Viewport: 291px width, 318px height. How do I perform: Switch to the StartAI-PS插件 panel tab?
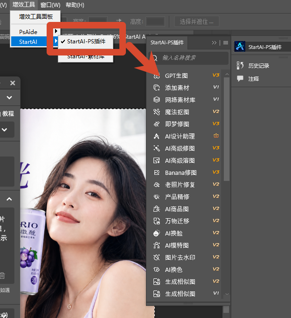click(x=167, y=42)
